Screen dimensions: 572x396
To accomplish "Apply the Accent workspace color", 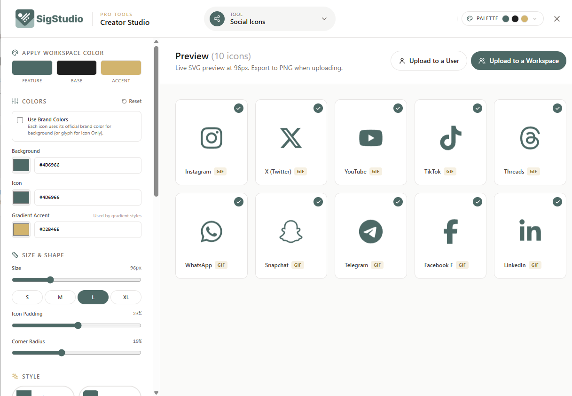I will point(121,68).
